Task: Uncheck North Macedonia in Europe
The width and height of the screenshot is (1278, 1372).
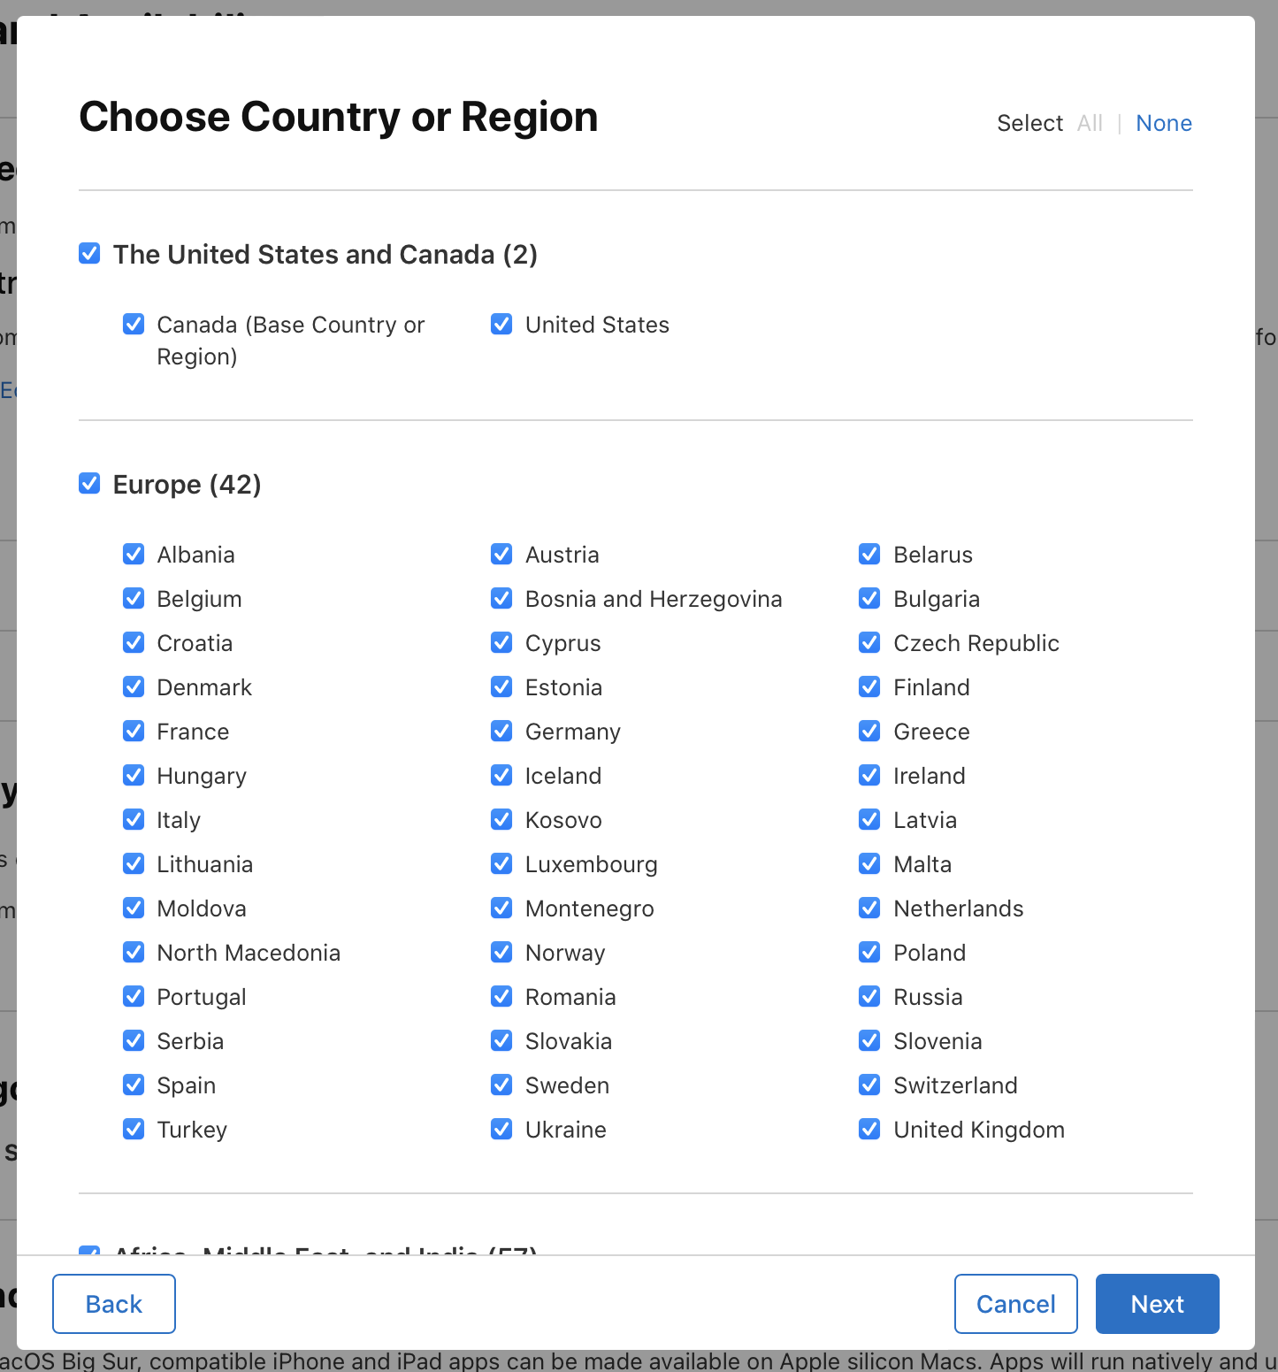Action: (x=134, y=952)
